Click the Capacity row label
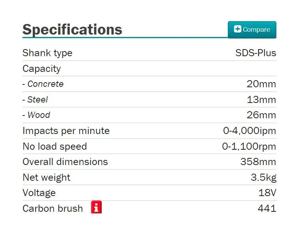 [42, 69]
